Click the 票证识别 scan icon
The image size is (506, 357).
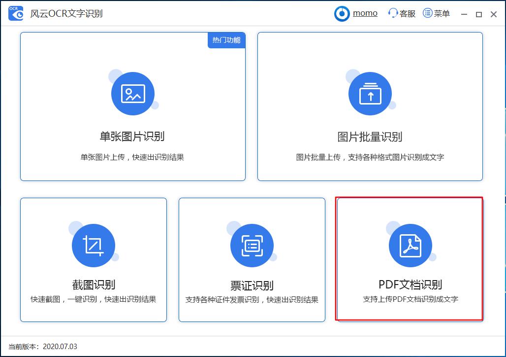pyautogui.click(x=252, y=245)
